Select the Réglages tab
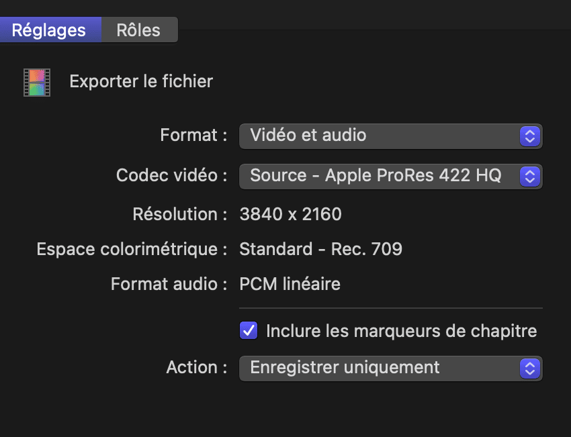This screenshot has height=437, width=571. pos(50,30)
